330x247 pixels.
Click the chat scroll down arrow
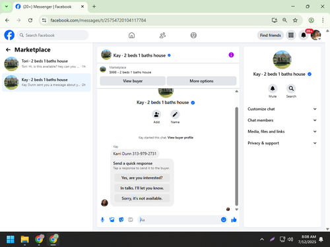click(236, 209)
